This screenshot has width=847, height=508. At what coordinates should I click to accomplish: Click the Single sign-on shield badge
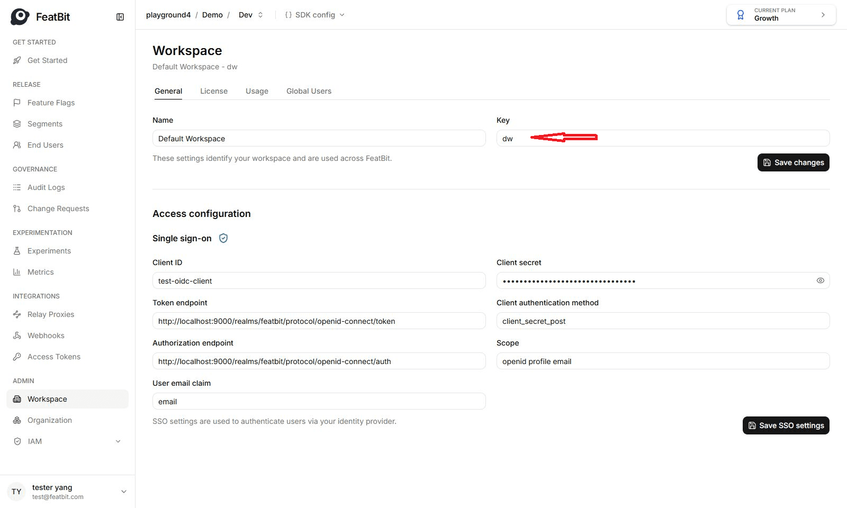[223, 238]
